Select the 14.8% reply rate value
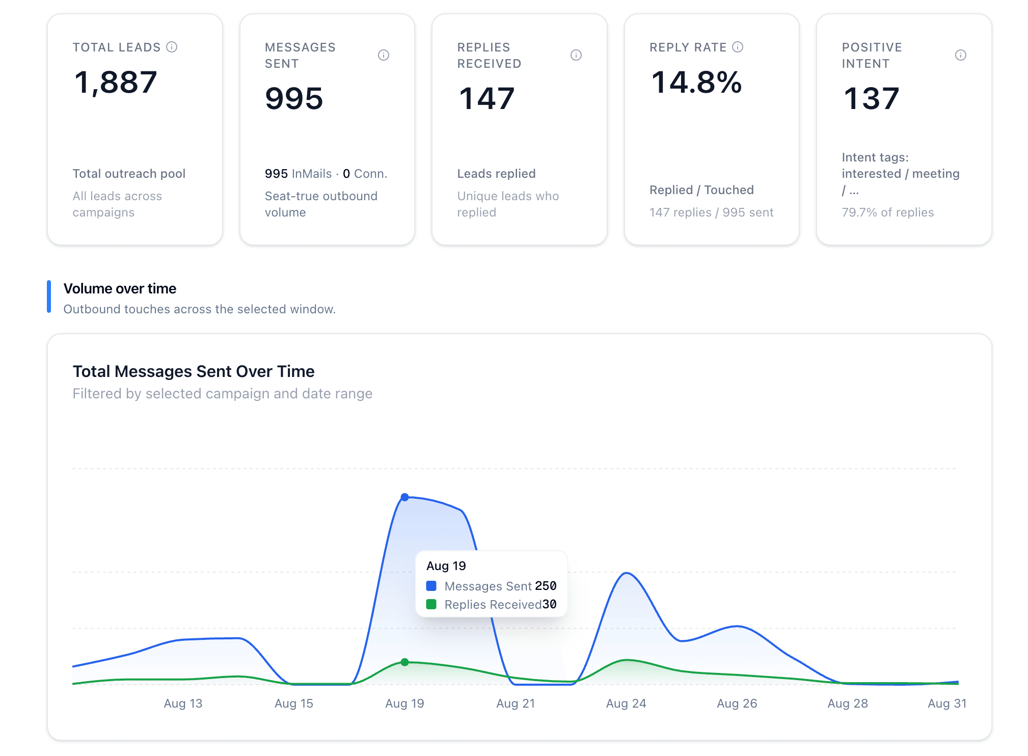Image resolution: width=1028 pixels, height=756 pixels. (696, 82)
